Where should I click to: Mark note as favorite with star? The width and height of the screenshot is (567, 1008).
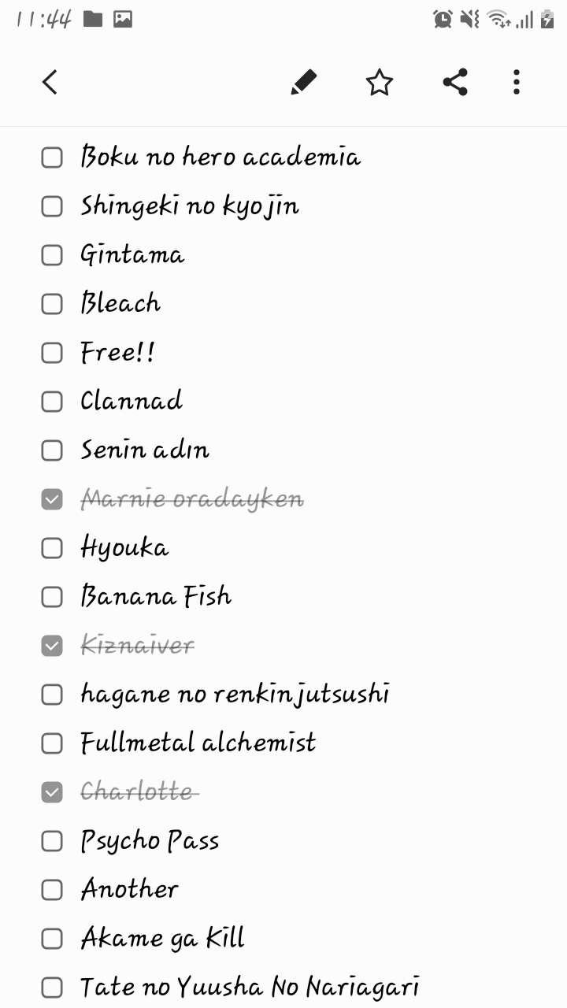tap(380, 82)
